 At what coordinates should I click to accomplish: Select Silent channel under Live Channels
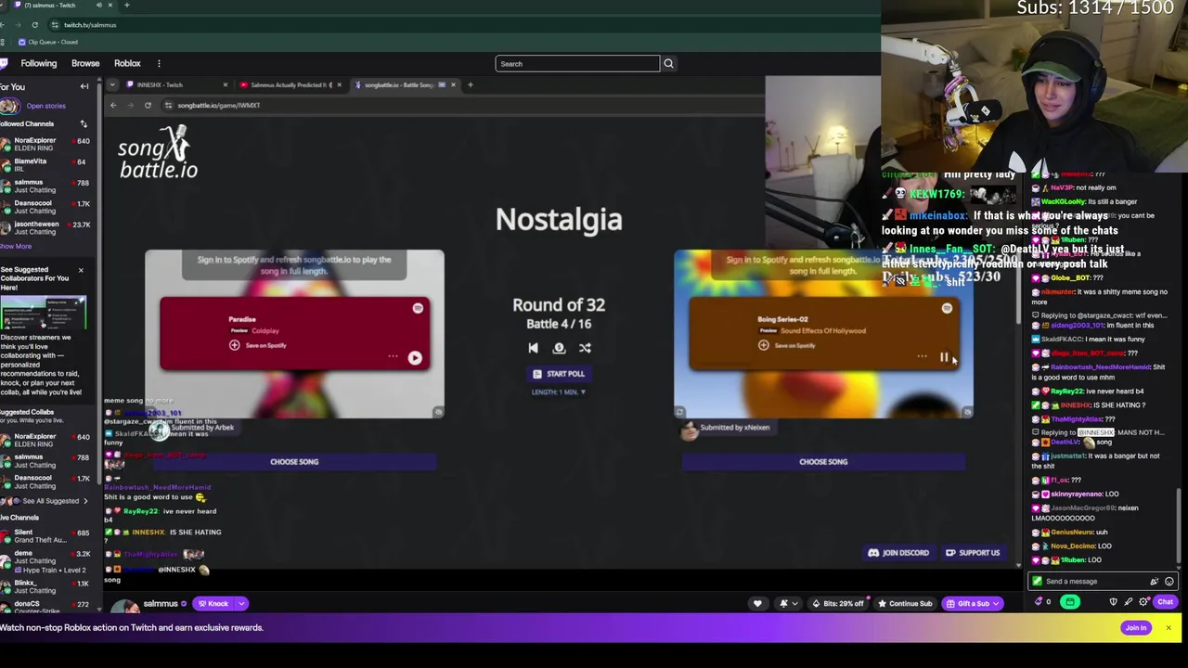click(x=45, y=536)
